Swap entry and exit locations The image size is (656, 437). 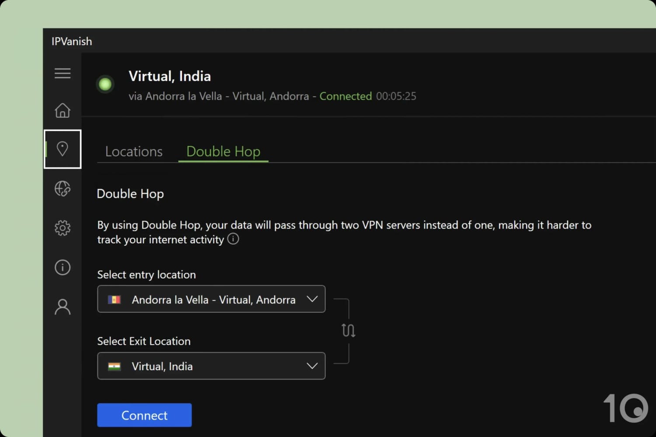[349, 330]
